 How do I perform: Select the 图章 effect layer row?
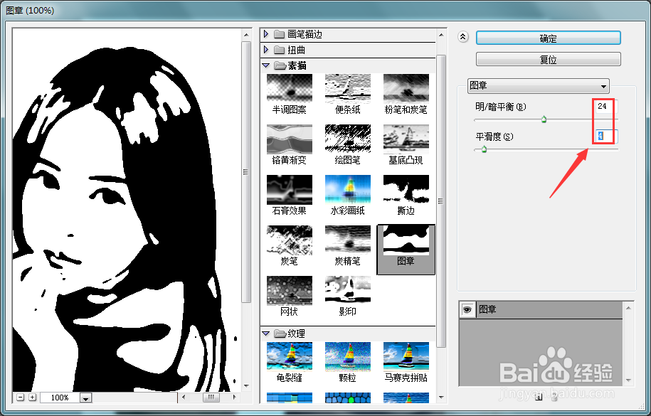[x=541, y=310]
